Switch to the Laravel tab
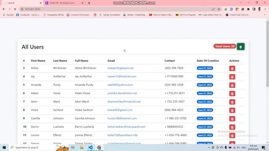 click(x=22, y=3)
